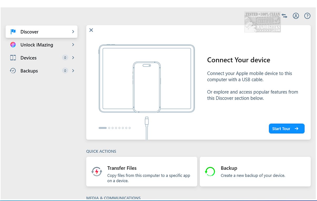This screenshot has height=201, width=317.
Task: Expand the Backups chevron arrow
Action: 73,70
